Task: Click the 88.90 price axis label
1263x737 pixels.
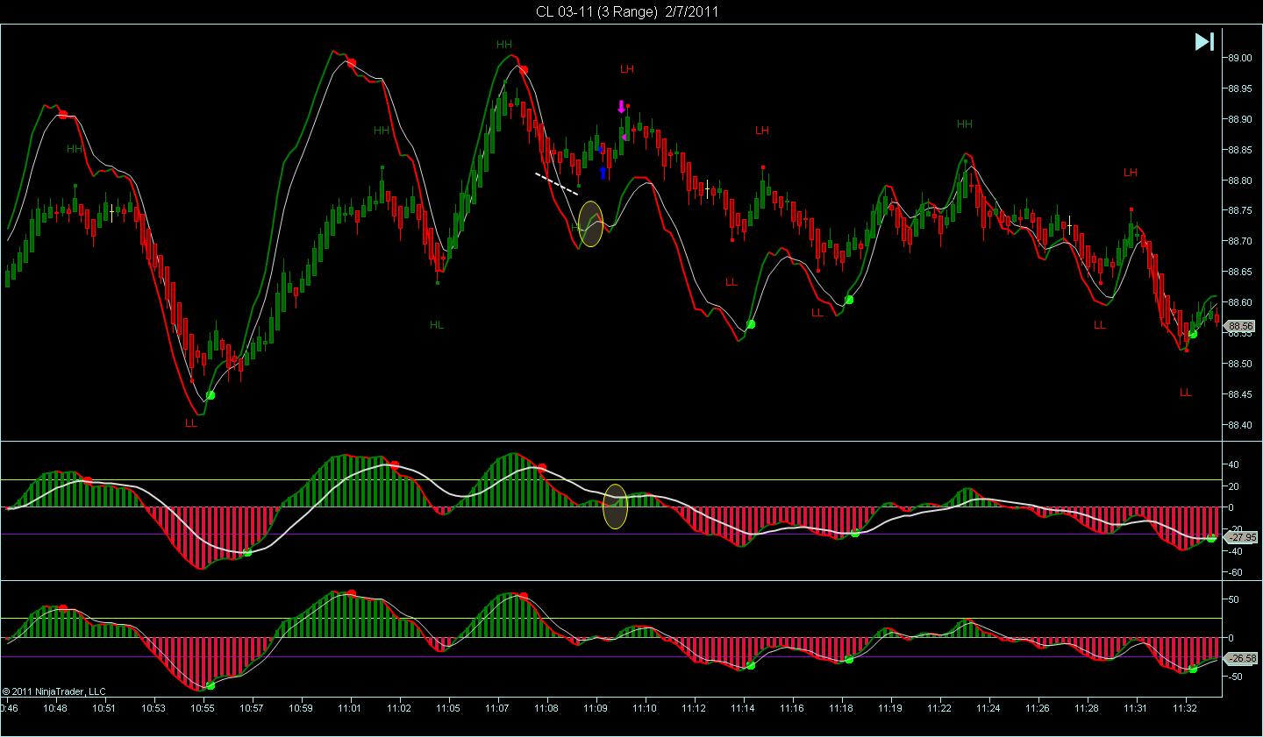Action: click(x=1239, y=119)
